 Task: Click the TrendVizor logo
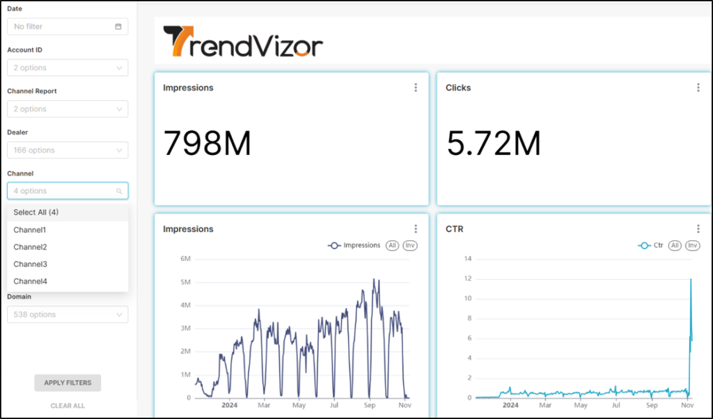pyautogui.click(x=243, y=41)
